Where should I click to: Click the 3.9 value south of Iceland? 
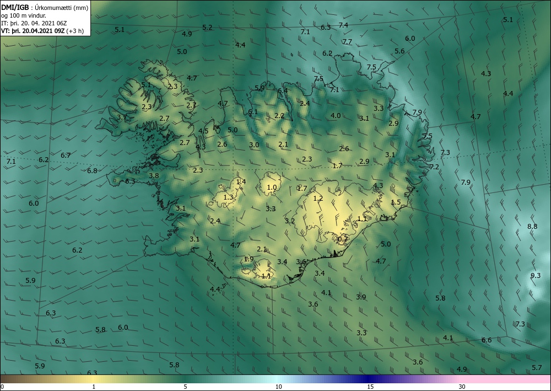click(x=361, y=297)
